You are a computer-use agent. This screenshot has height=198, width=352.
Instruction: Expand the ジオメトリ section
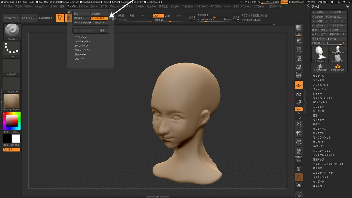318,80
